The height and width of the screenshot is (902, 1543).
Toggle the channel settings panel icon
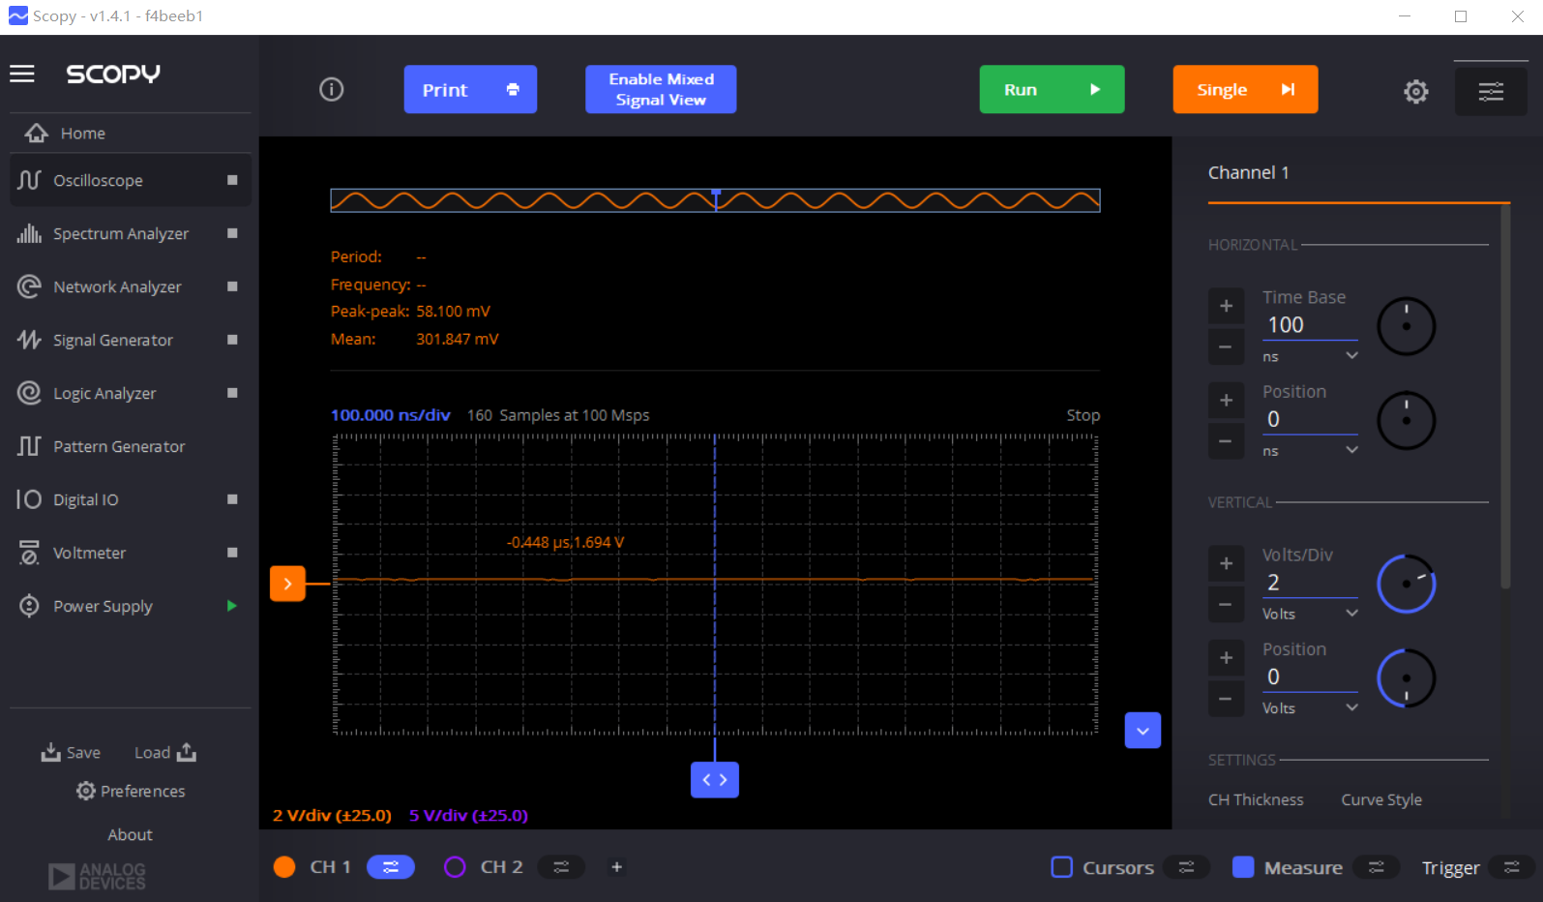point(1491,90)
